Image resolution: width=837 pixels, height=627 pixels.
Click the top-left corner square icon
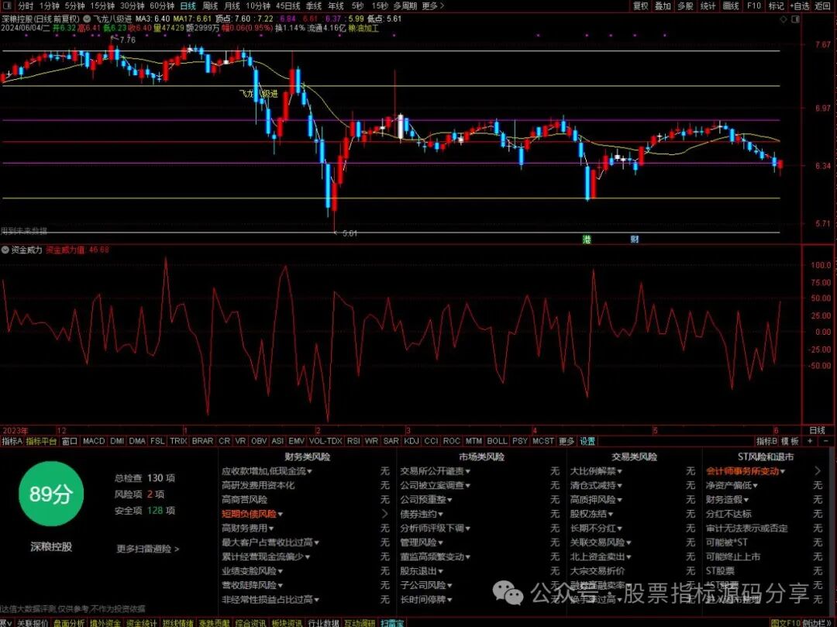[6, 6]
